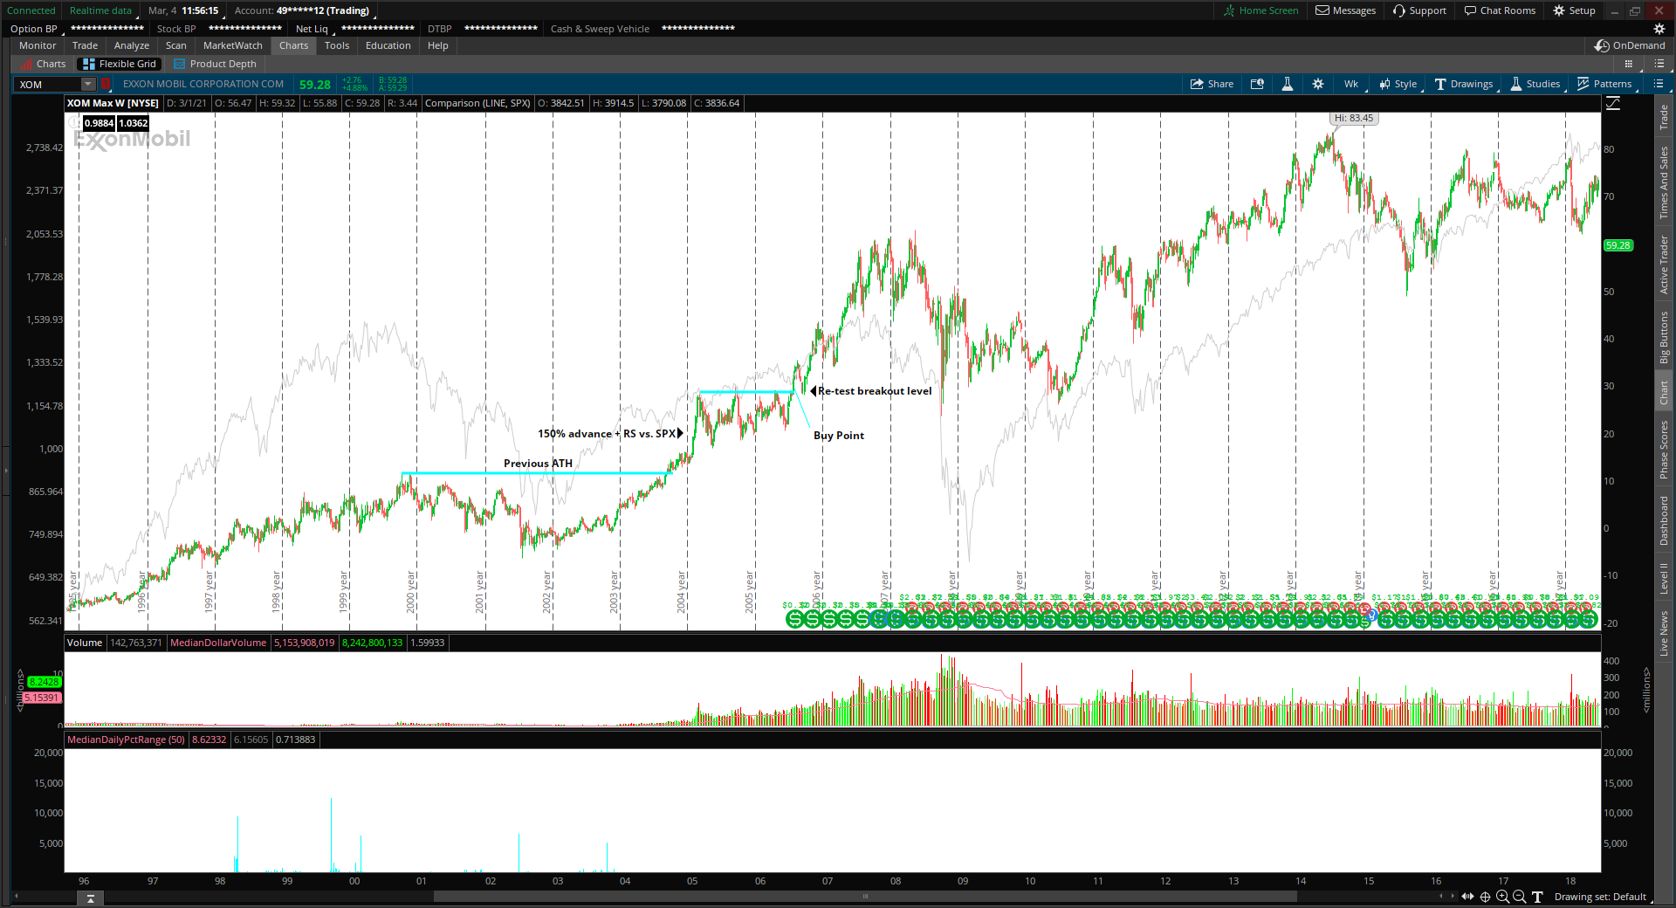The image size is (1676, 908).
Task: Open the flask icon beside Share
Action: pos(1287,84)
